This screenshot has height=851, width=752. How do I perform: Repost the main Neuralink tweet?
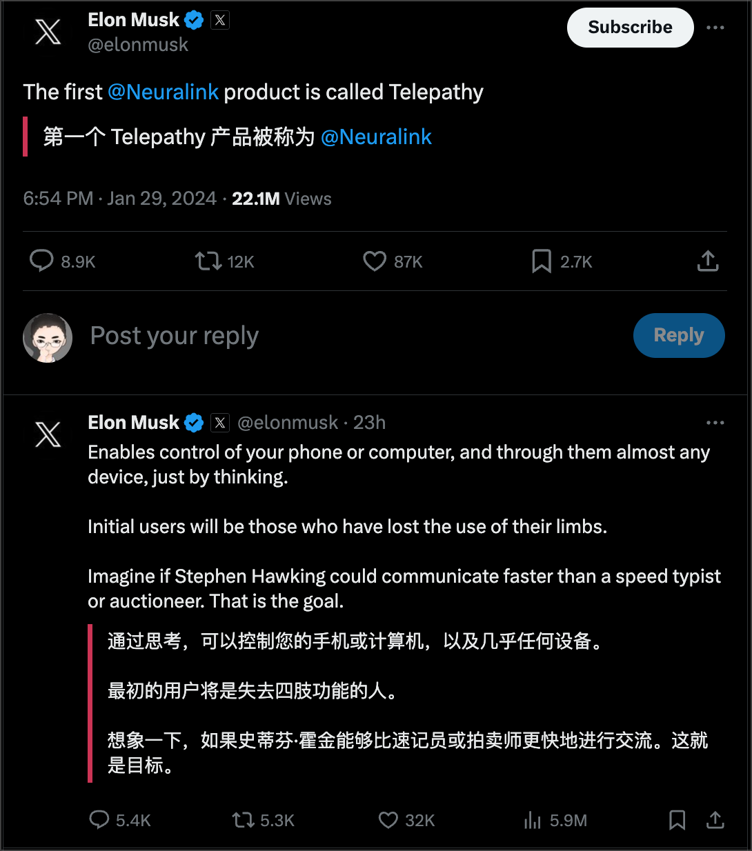tap(208, 261)
